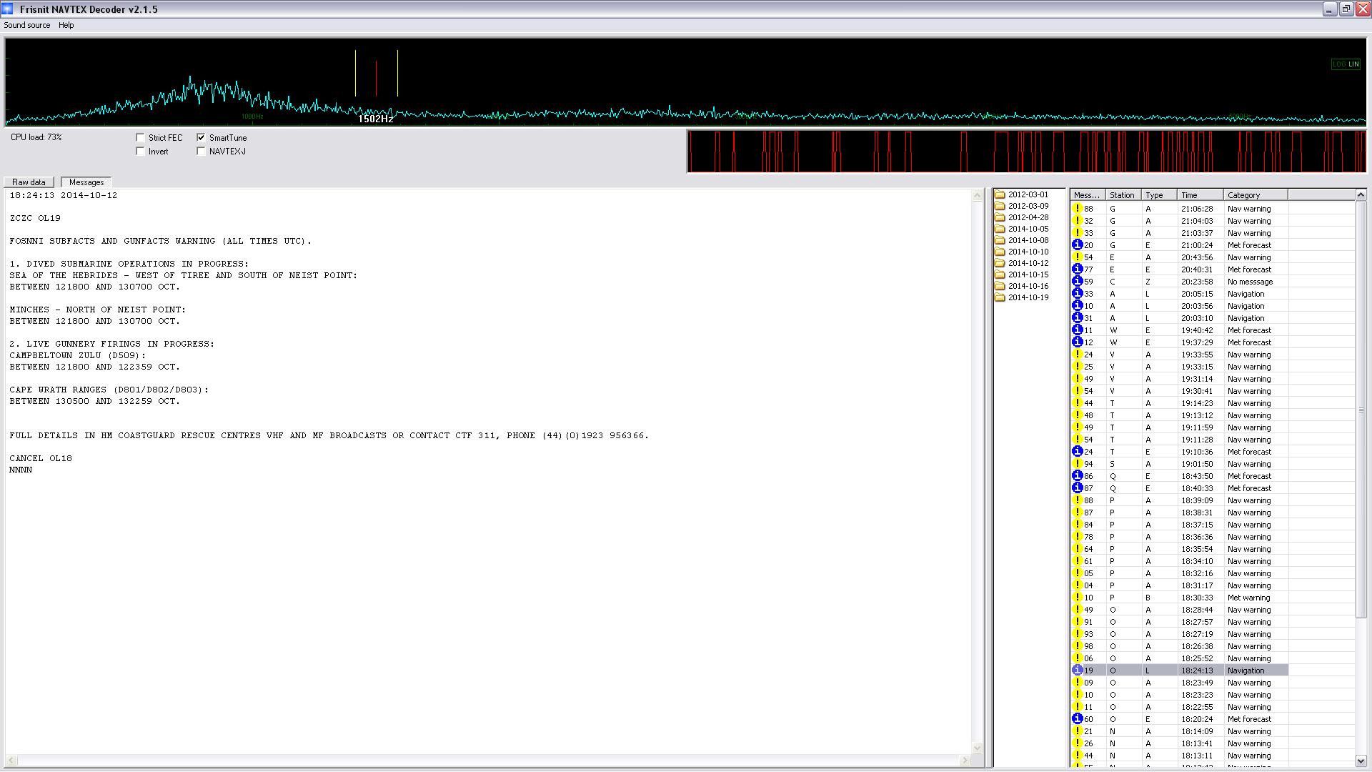Uncheck the SmartTune option
This screenshot has width=1372, height=772.
(x=202, y=138)
